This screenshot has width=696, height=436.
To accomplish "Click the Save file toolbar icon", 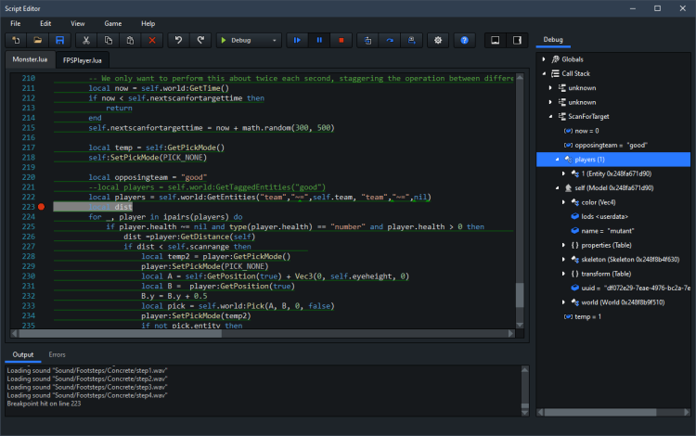I will point(59,41).
